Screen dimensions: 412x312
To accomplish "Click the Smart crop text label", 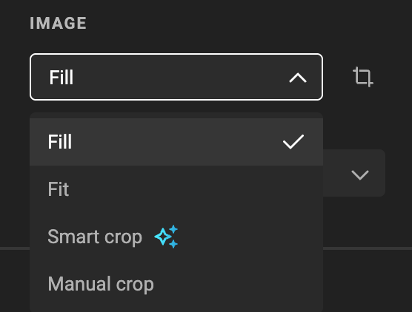I will [95, 237].
